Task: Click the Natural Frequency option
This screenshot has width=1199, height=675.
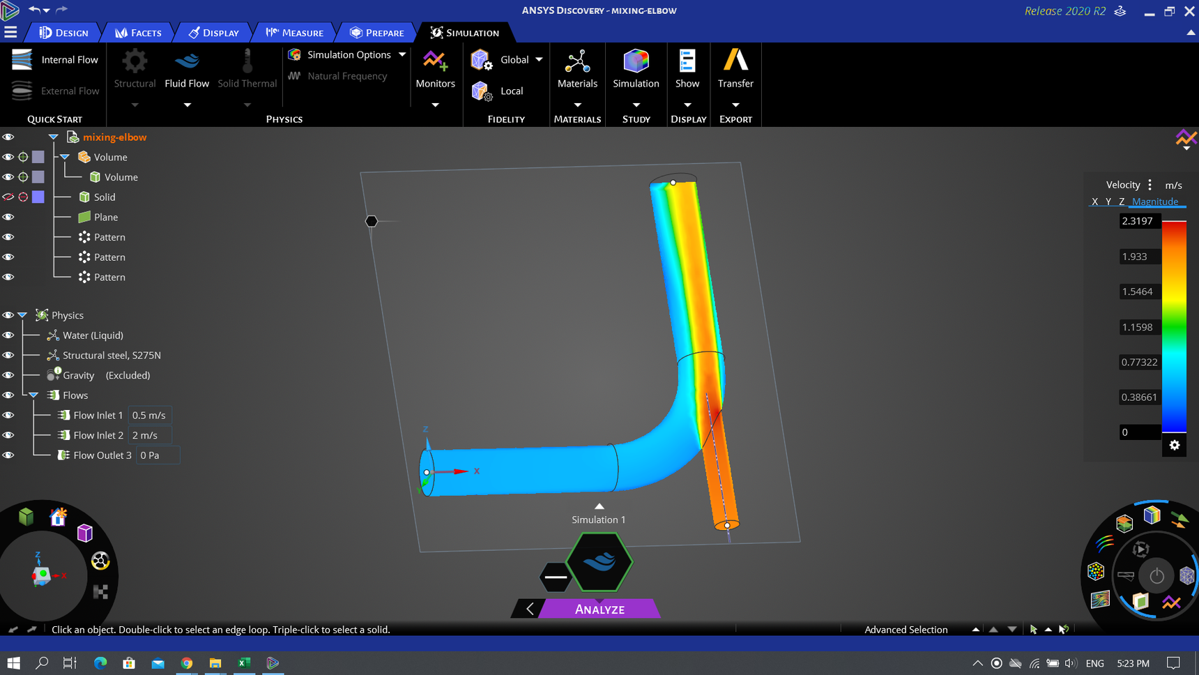Action: coord(338,76)
